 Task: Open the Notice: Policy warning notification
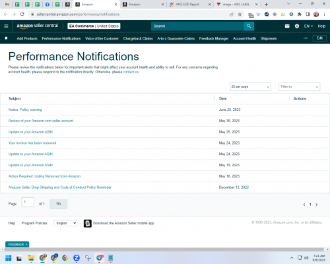coord(25,110)
